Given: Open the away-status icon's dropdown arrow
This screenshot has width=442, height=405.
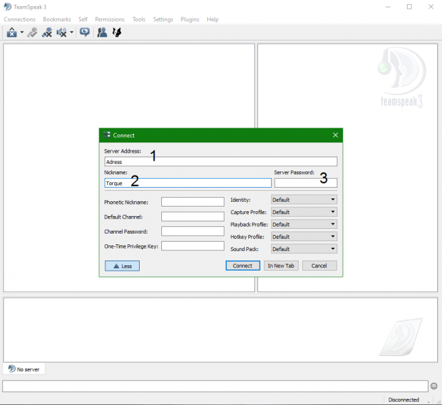Looking at the screenshot, I should click(22, 32).
